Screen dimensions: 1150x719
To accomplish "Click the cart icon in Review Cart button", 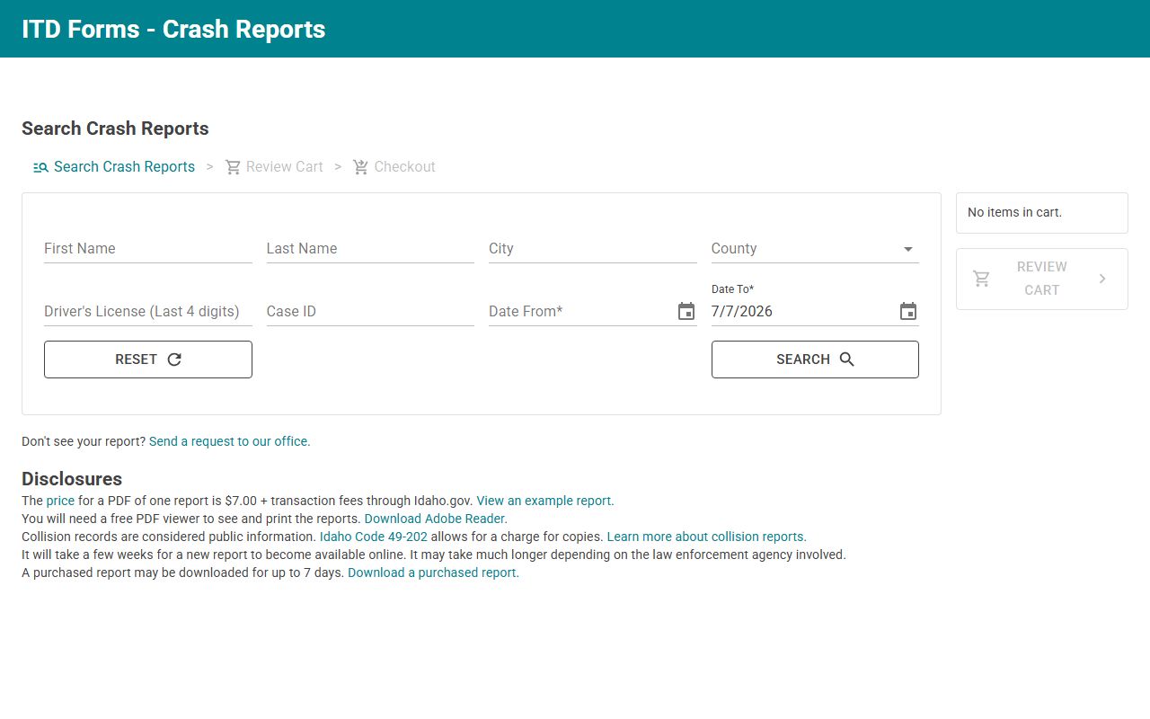I will [x=982, y=279].
